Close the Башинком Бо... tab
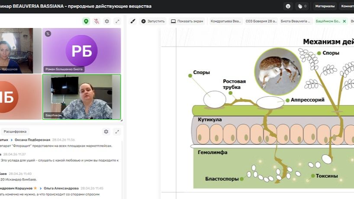 tap(344, 21)
